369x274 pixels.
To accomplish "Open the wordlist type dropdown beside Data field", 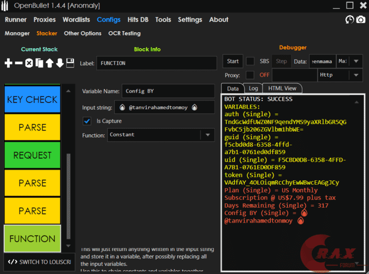I will [x=356, y=61].
